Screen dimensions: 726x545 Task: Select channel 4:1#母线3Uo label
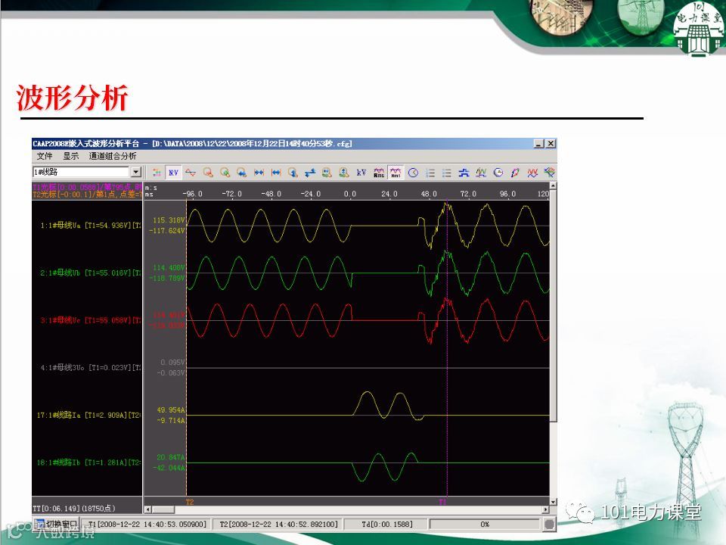[90, 368]
